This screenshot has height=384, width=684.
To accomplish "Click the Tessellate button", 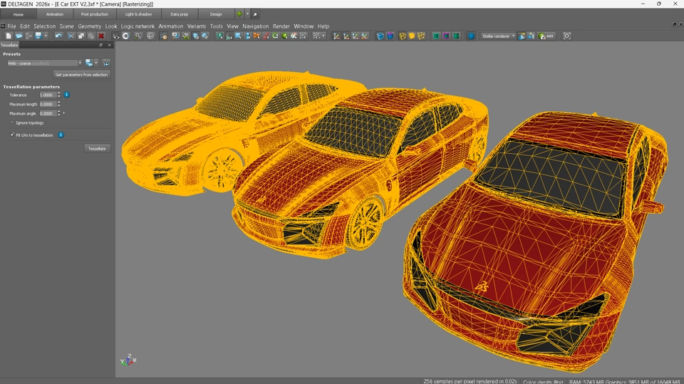I will (x=97, y=149).
